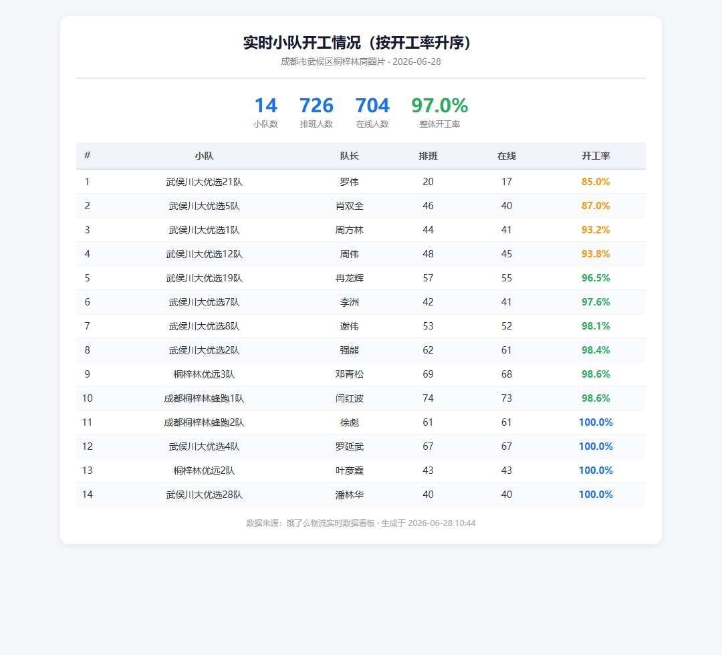Image resolution: width=722 pixels, height=655 pixels.
Task: Click the 97.0% 整体开工率 summary figure
Action: tap(440, 112)
